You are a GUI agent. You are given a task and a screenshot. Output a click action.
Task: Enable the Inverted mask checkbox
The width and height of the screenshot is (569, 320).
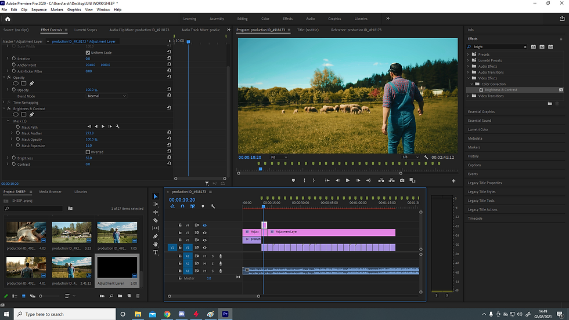pyautogui.click(x=88, y=152)
